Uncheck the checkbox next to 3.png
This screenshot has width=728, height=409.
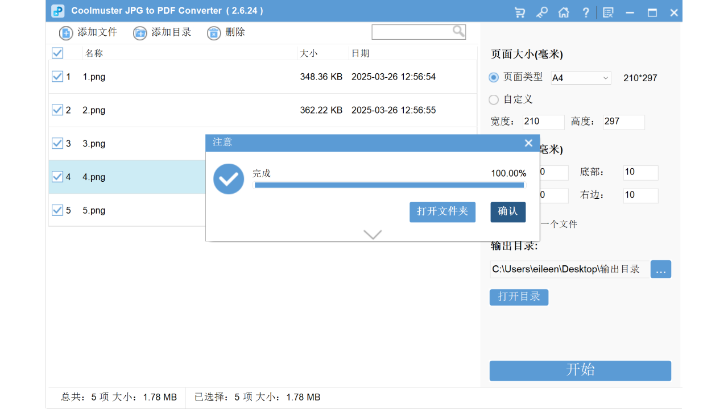point(57,143)
